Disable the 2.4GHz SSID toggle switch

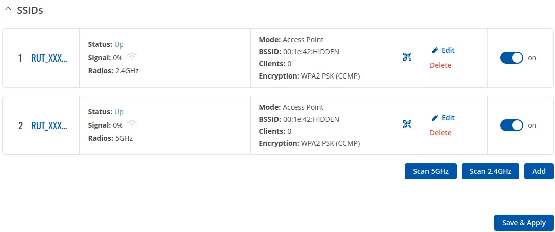pyautogui.click(x=511, y=58)
